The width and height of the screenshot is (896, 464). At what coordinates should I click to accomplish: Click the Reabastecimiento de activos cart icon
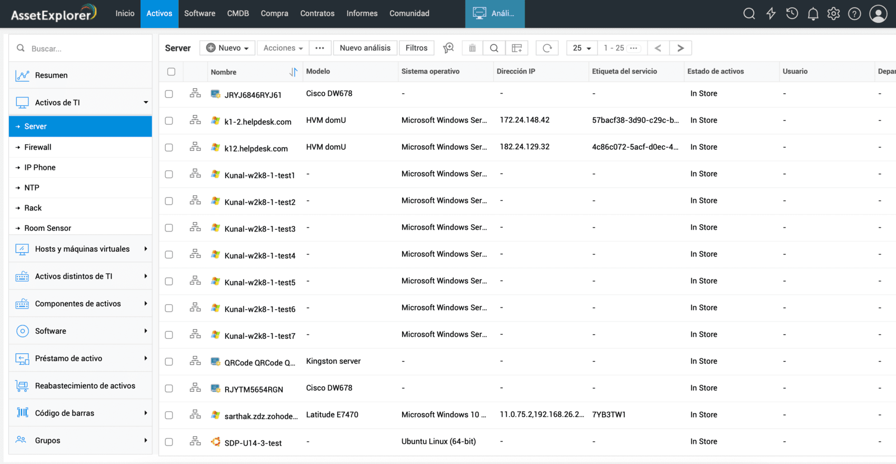click(22, 386)
